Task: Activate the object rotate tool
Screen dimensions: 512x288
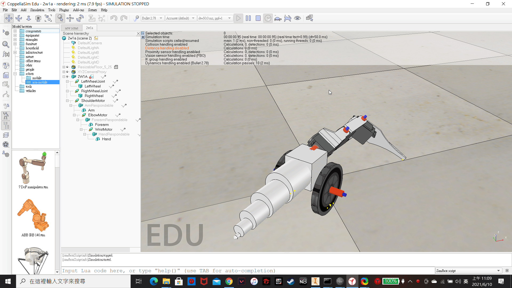Action: [80, 18]
